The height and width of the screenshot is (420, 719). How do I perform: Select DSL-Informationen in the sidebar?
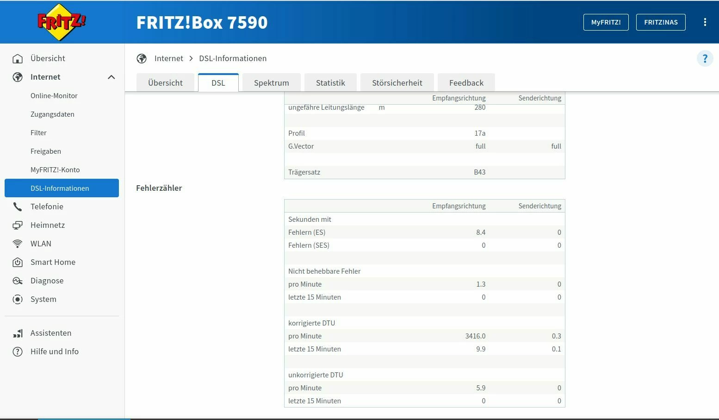[x=62, y=188]
